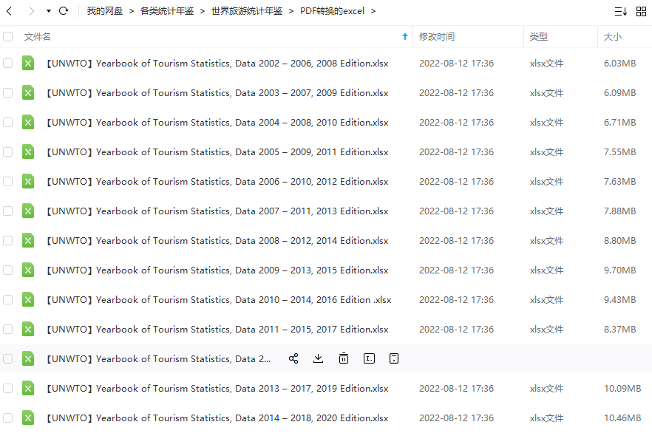Check the box for 2015 Edition file
The width and height of the screenshot is (652, 436).
coord(8,270)
